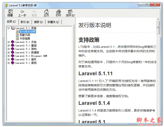
Task: Go back with 上一步 toolbar button
Action: coord(22,13)
